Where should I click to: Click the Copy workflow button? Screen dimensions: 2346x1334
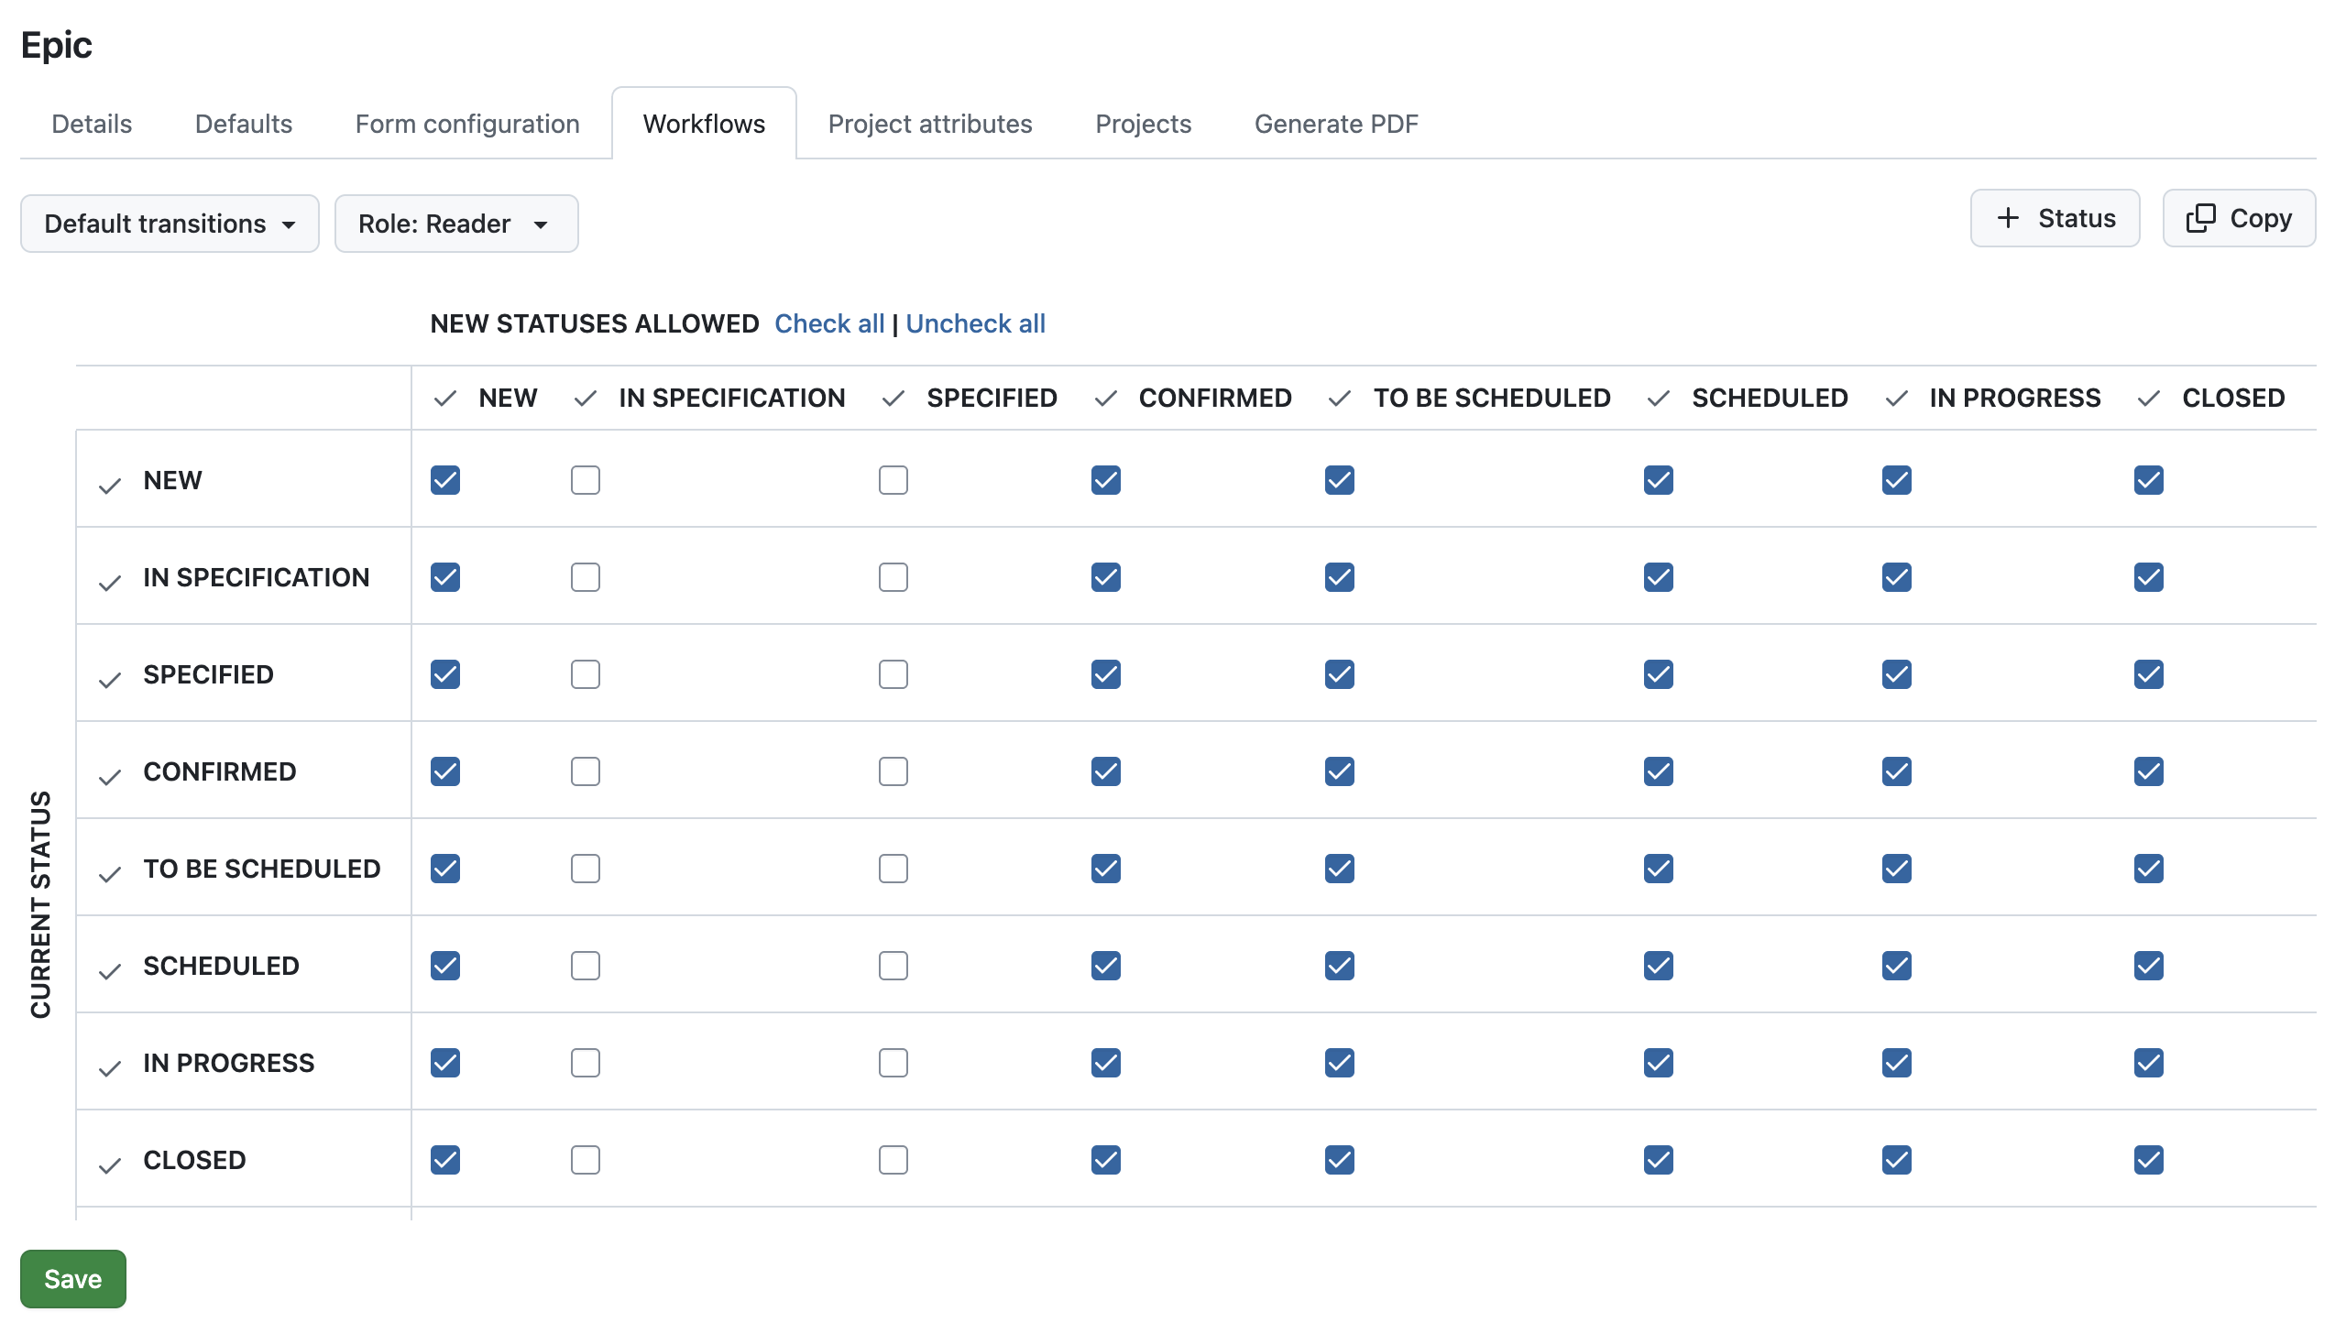tap(2240, 218)
